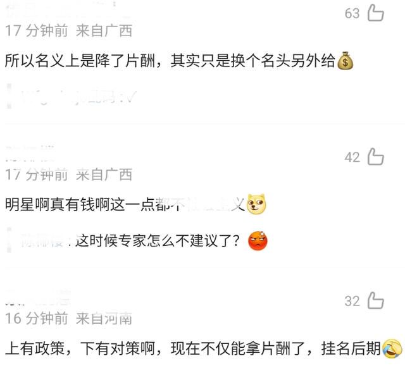
Task: Tap the angry red face emoji
Action: click(x=258, y=241)
